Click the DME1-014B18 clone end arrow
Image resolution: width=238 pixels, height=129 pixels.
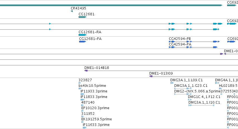86,71
